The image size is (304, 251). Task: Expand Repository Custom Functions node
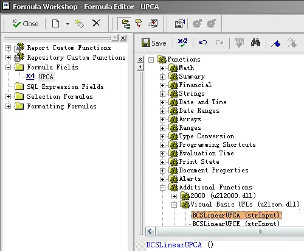8,57
